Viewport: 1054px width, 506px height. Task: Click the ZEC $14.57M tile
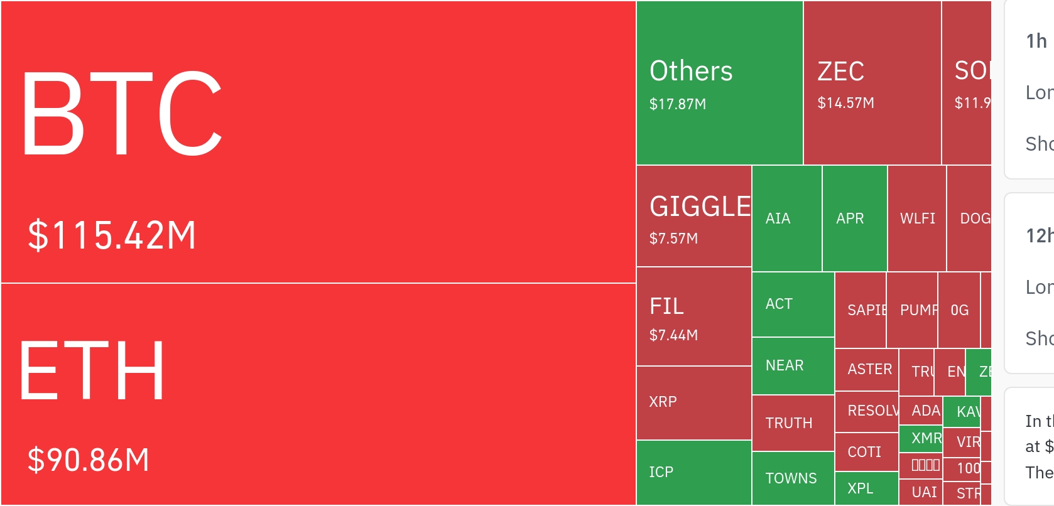872,83
